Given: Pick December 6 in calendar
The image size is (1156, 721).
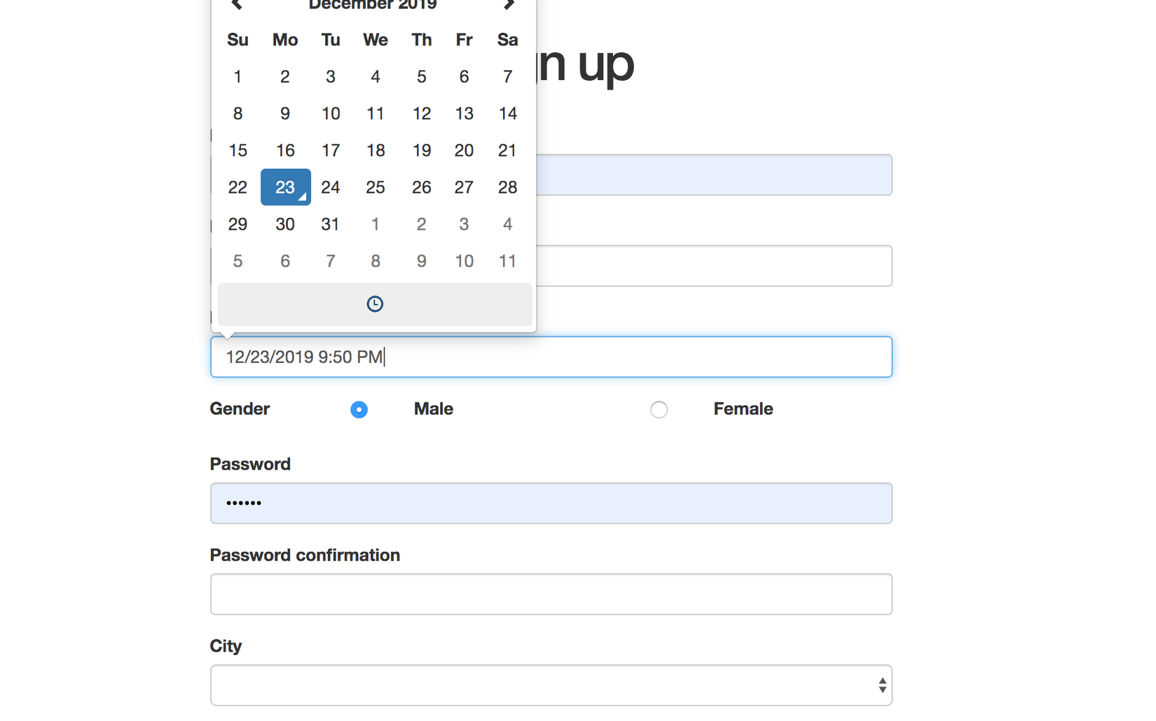Looking at the screenshot, I should pyautogui.click(x=464, y=76).
